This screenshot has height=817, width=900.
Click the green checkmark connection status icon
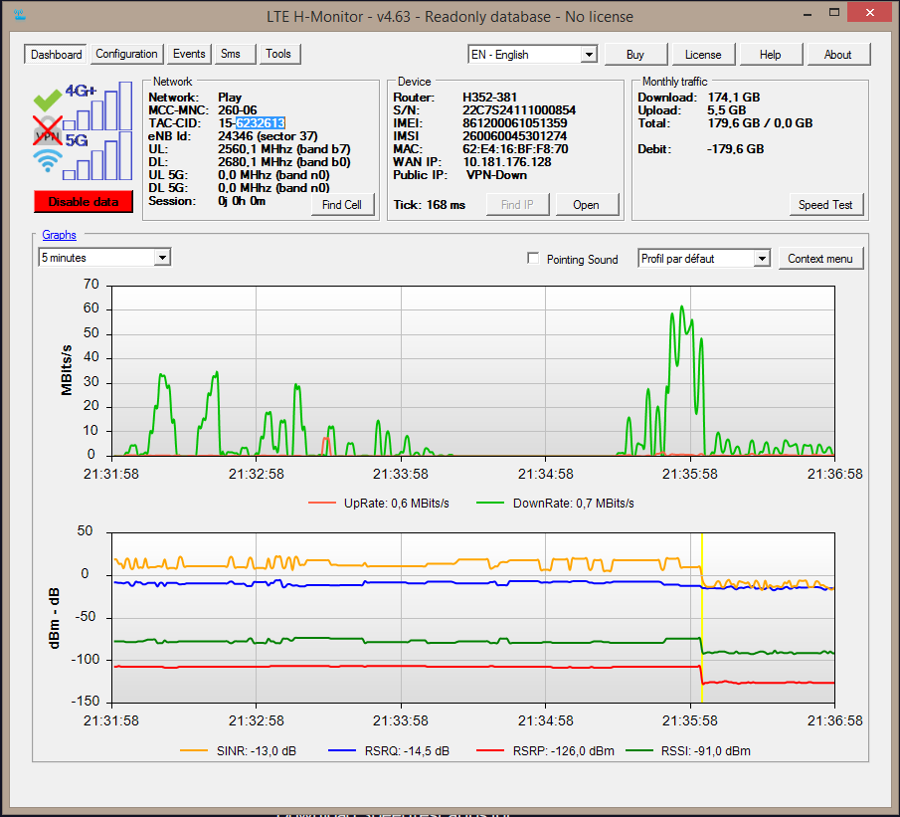[48, 100]
